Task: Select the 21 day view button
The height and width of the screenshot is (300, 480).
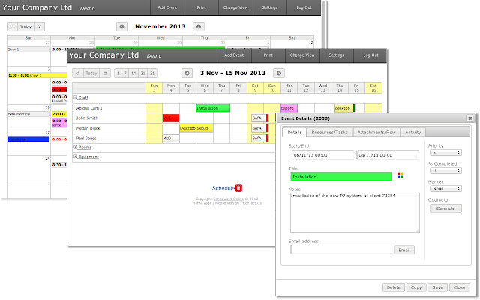Action: [142, 73]
